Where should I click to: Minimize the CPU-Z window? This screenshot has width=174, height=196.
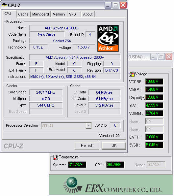point(108,5)
